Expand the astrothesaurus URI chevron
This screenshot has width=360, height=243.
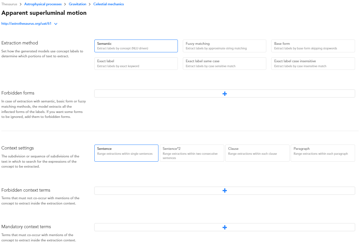pos(56,24)
